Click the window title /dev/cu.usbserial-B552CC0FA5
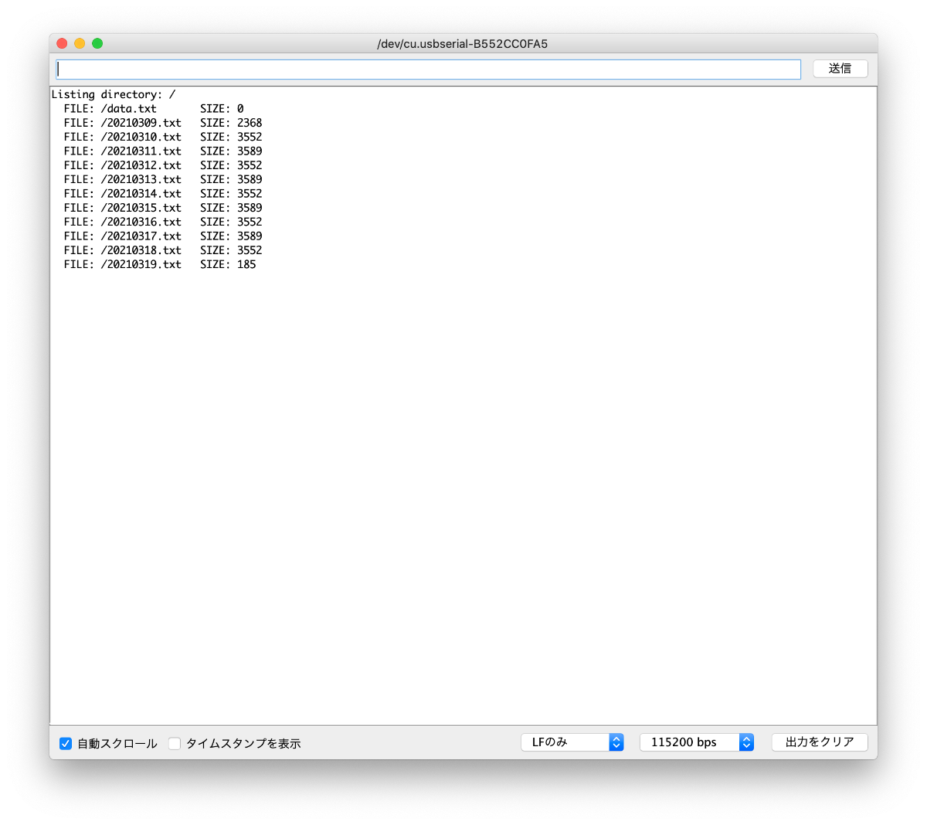Screen dimensions: 927x825 pos(463,44)
